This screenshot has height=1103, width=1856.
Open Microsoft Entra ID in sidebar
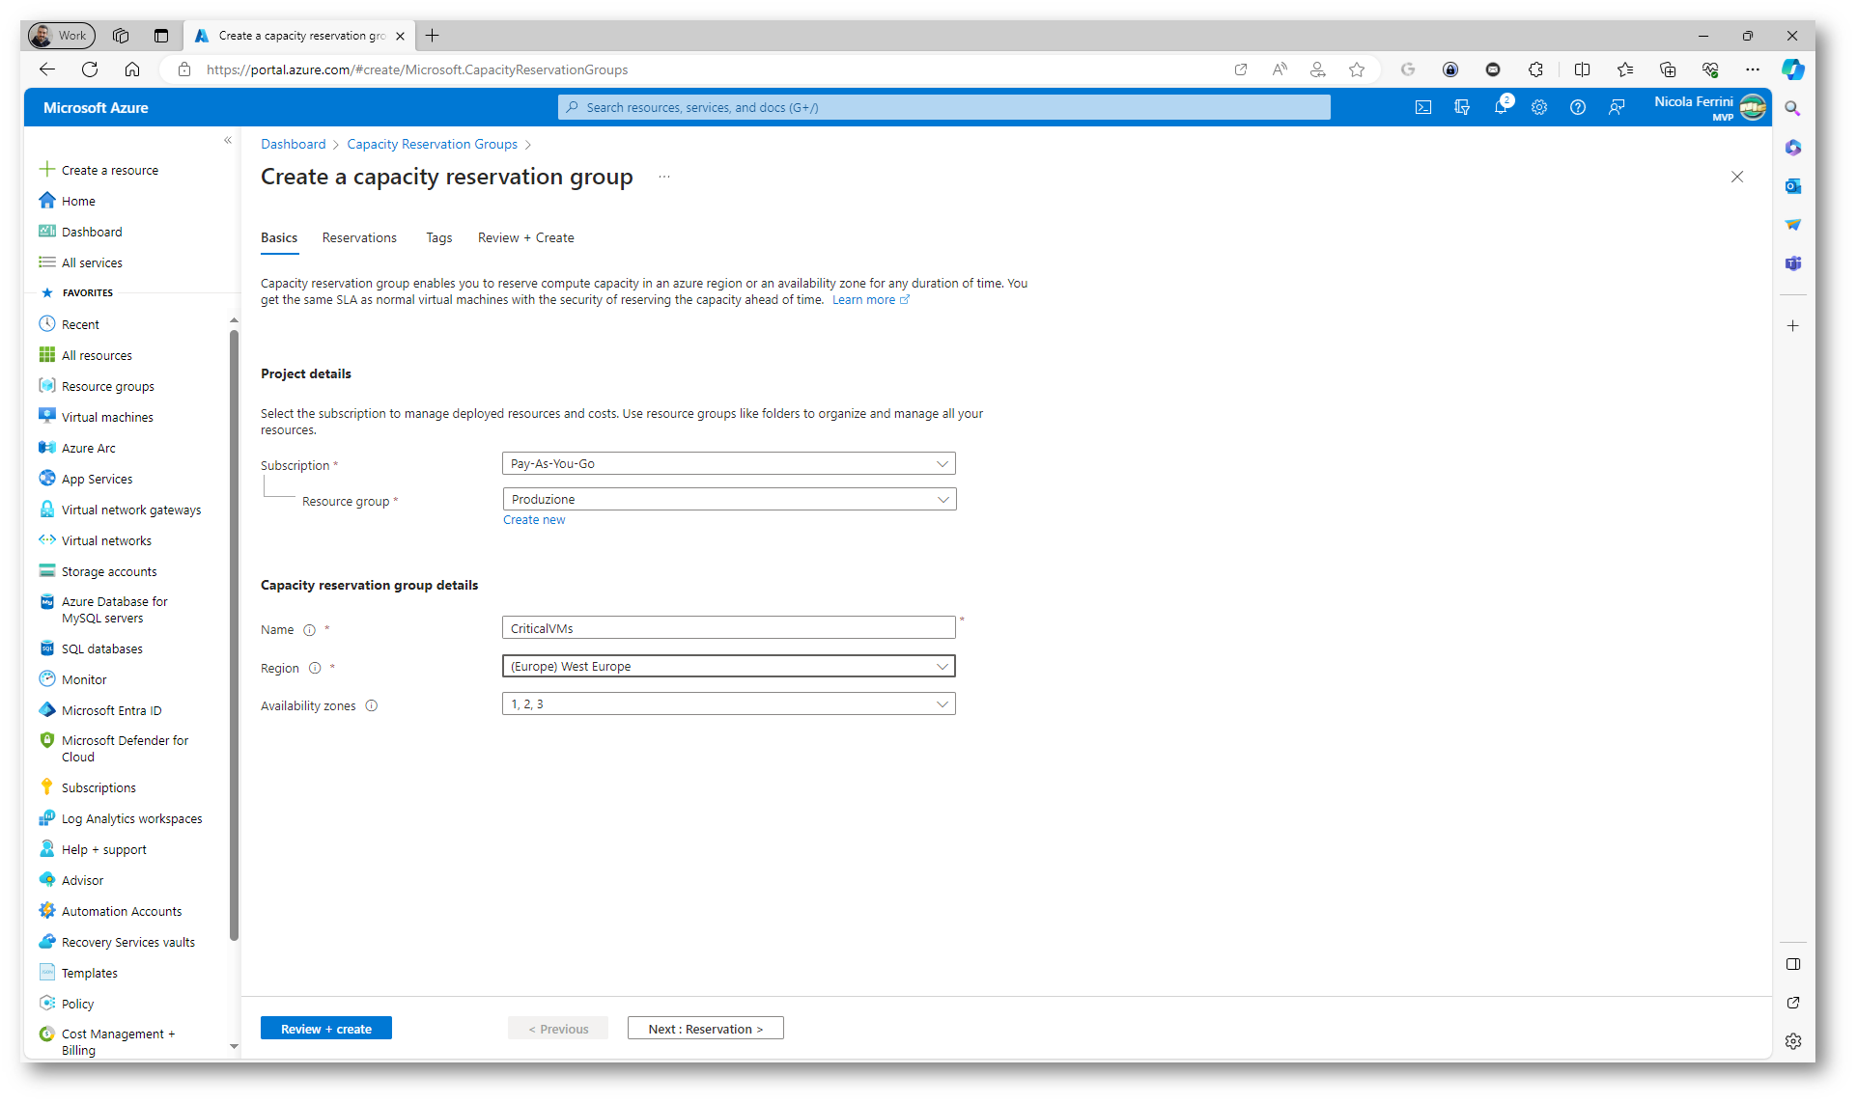pos(111,710)
